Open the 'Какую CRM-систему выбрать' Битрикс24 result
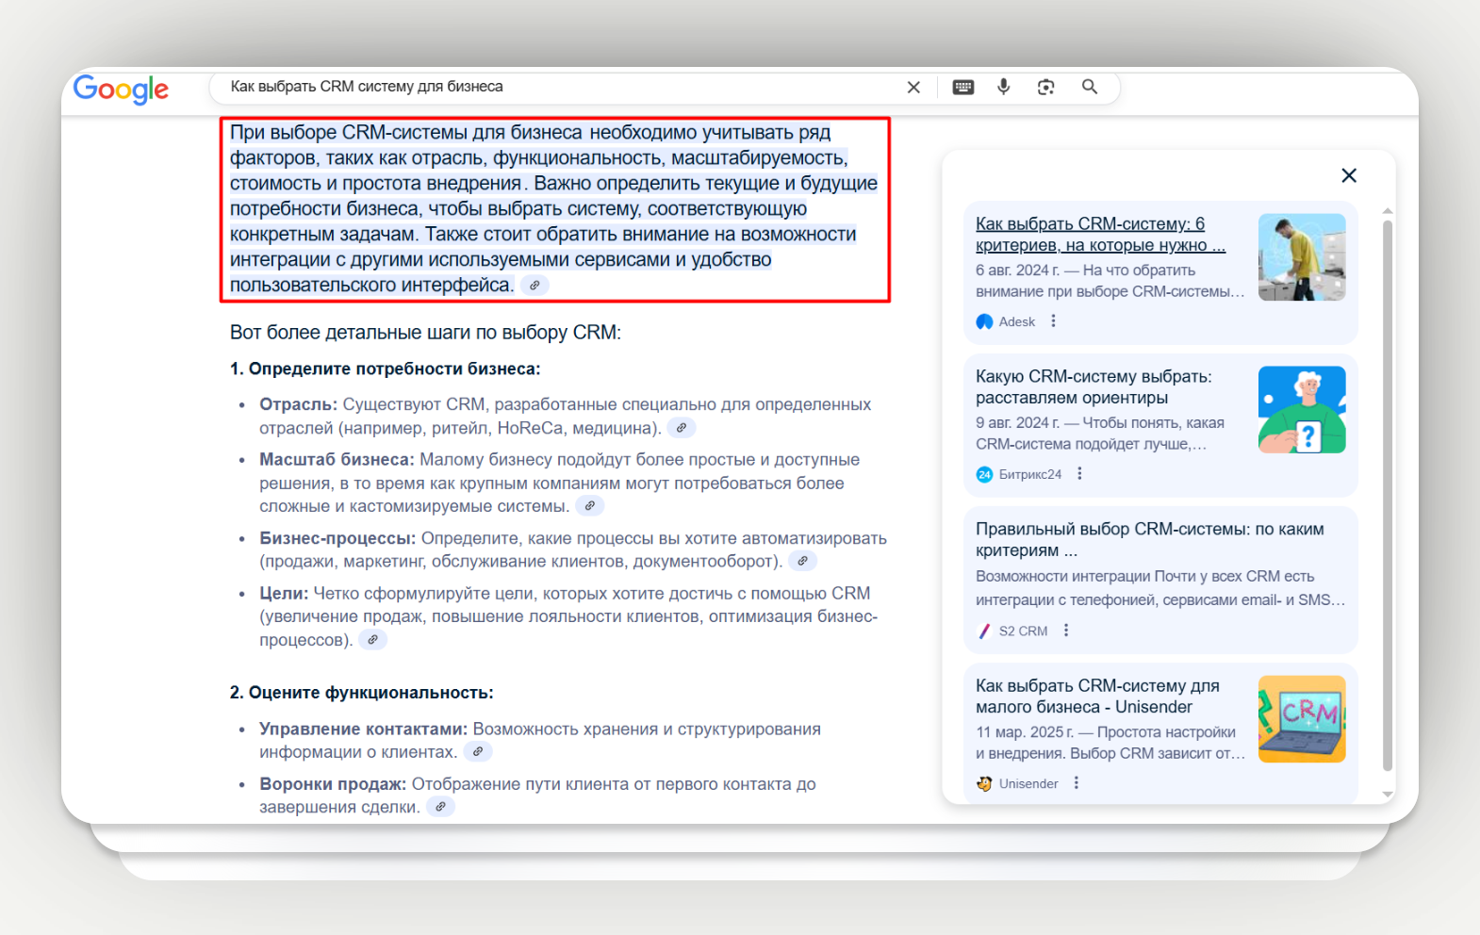The image size is (1480, 935). coord(1094,386)
